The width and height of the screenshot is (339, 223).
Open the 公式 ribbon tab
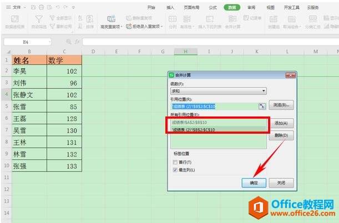pyautogui.click(x=212, y=8)
